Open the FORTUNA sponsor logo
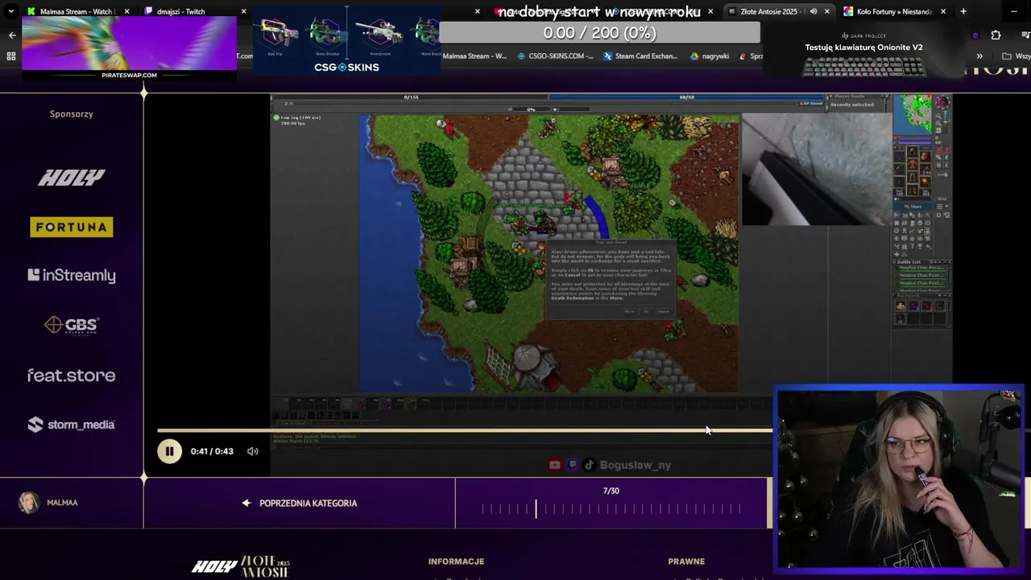1031x580 pixels. pos(72,227)
